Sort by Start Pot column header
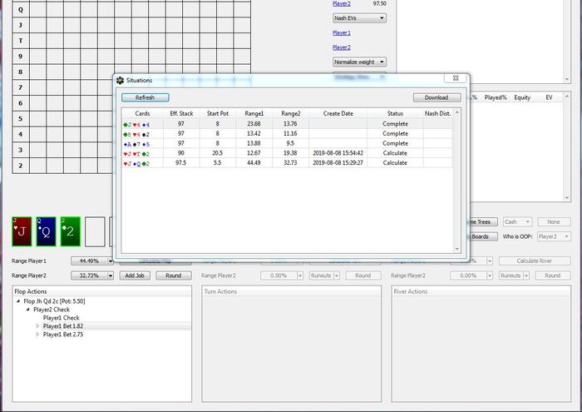Viewport: 582px width, 412px height. [x=218, y=113]
